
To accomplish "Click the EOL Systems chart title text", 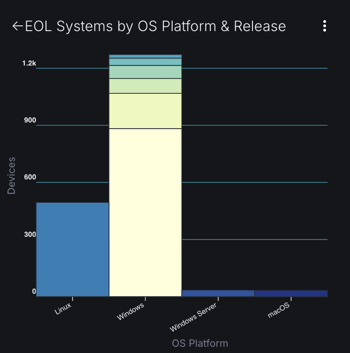I will point(155,26).
